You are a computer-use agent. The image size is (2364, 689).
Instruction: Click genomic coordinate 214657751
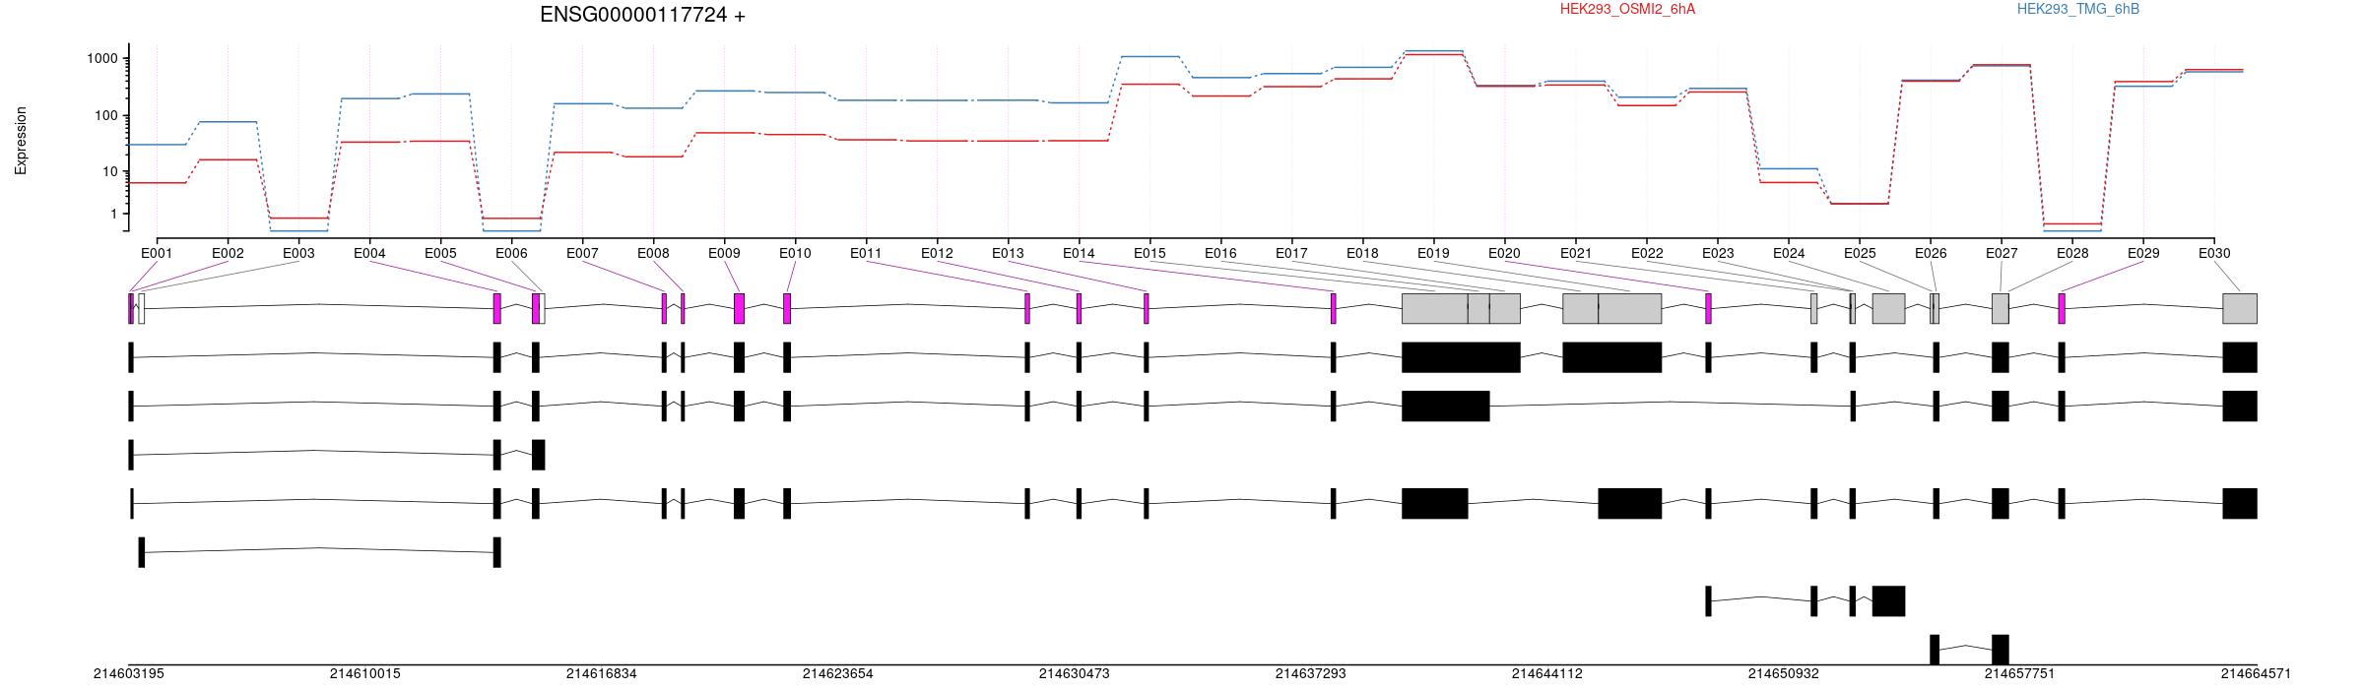[2020, 674]
